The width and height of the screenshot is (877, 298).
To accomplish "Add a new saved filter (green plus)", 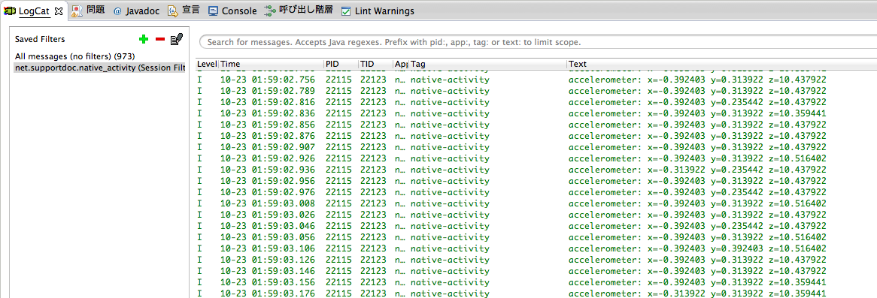I will click(144, 39).
